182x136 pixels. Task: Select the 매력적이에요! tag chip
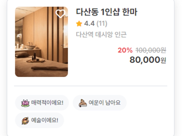click(x=42, y=103)
